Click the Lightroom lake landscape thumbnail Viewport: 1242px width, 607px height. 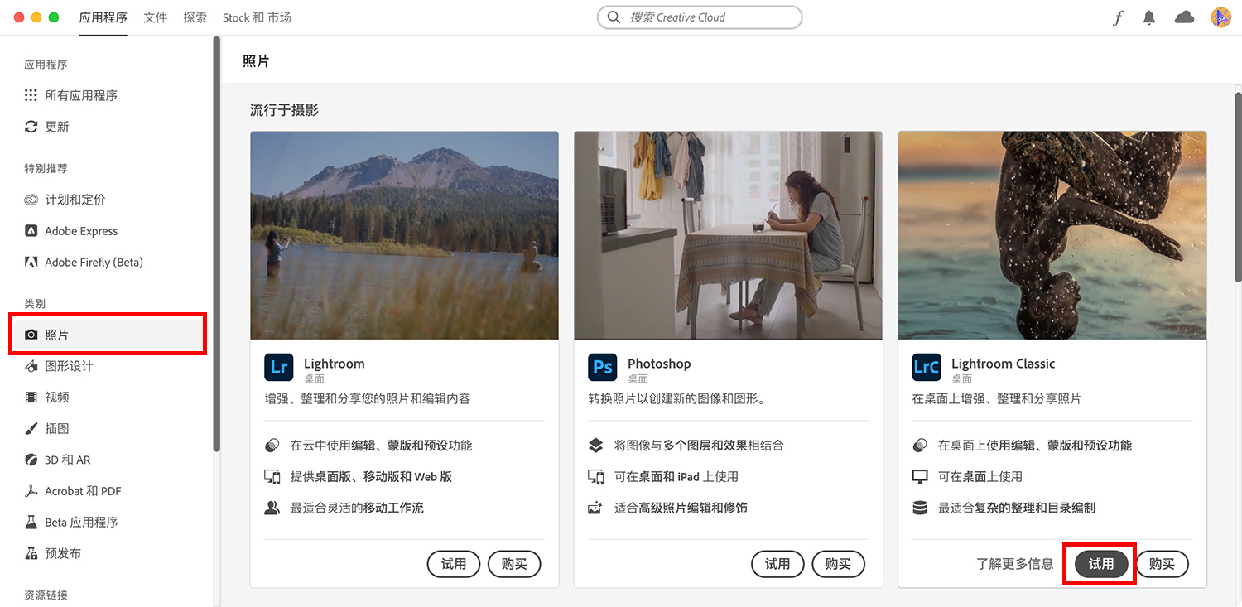coord(404,235)
